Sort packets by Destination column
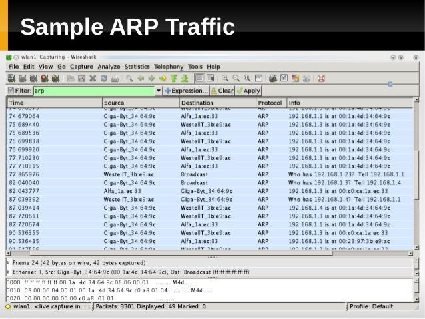Screen dimensions: 425x319 (x=218, y=103)
